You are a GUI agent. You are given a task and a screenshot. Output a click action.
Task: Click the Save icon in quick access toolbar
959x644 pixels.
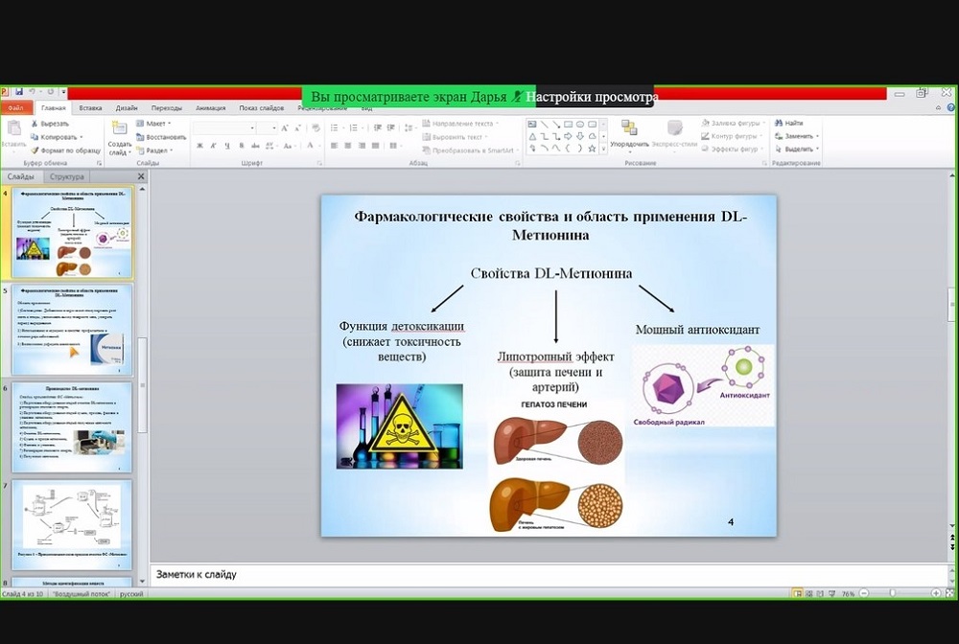coord(19,92)
